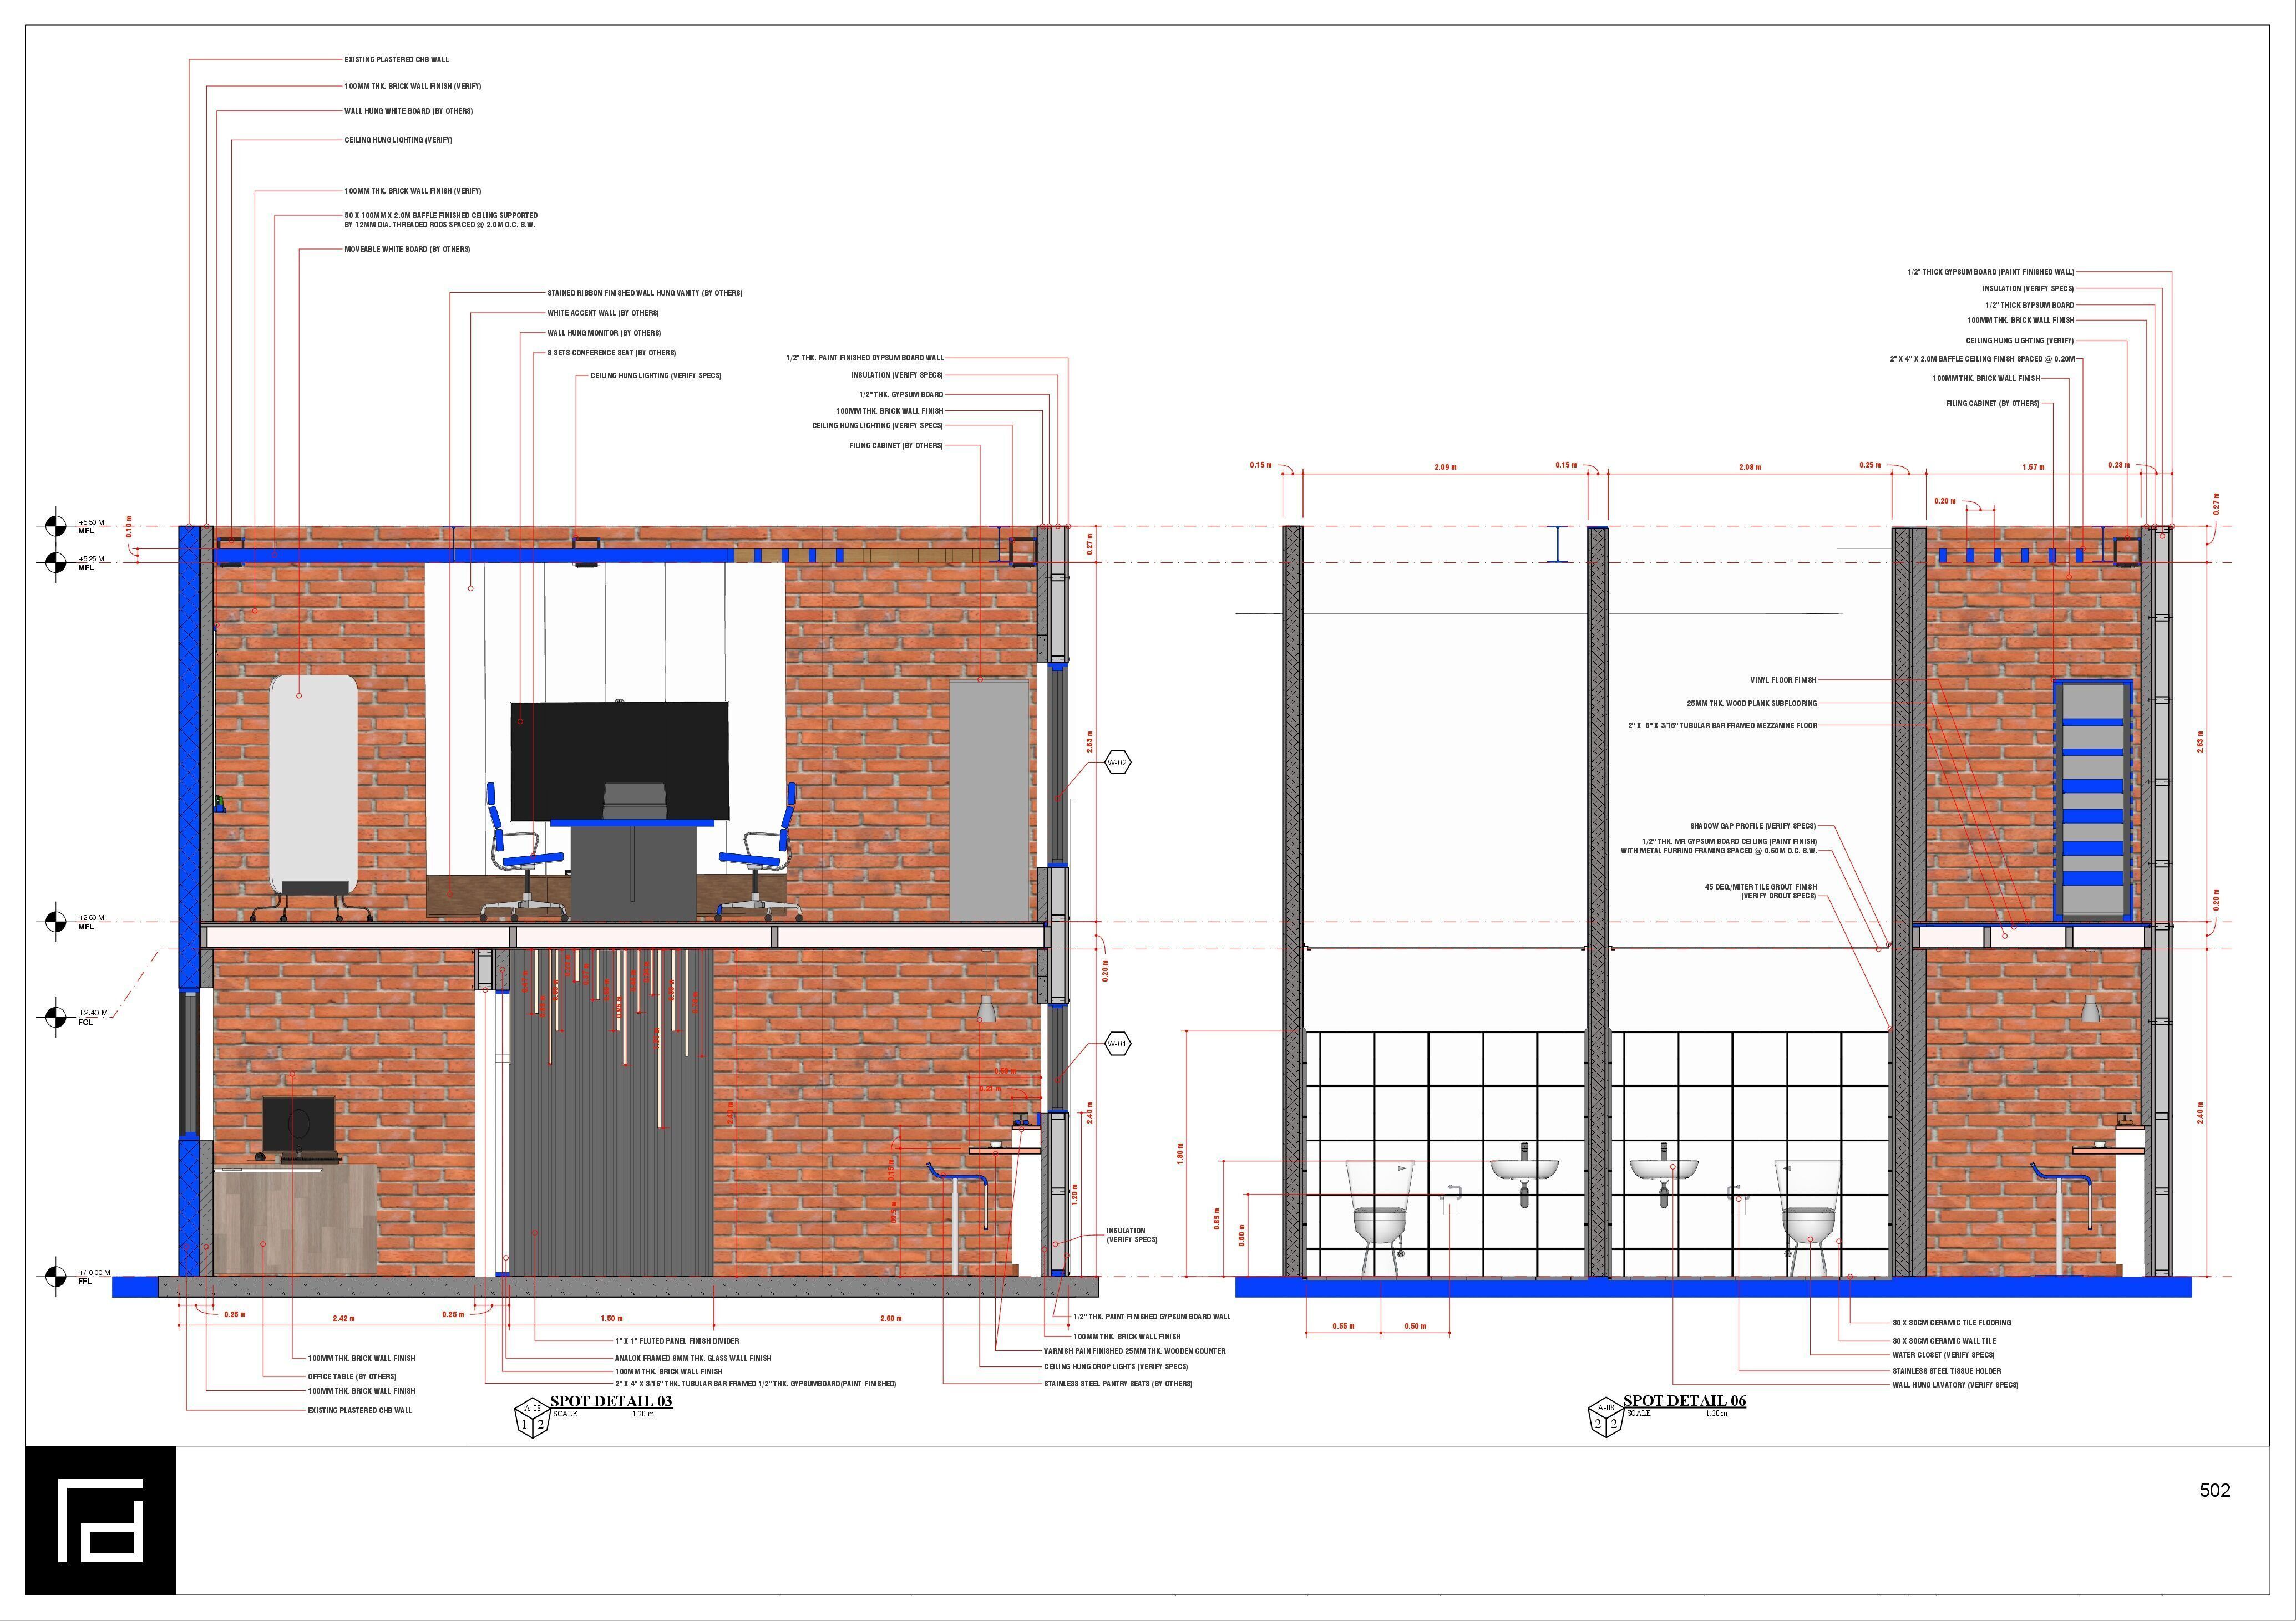
Task: Click the 1/2" THK. MR GYPSUM BOARD CEILING note
Action: point(1719,846)
